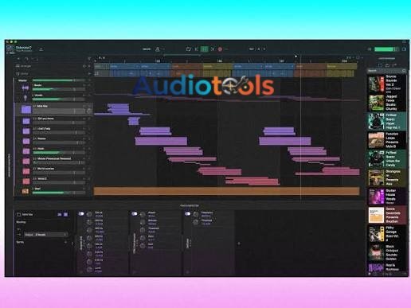
Task: Click the panel toggle icon at far top right
Action: [x=404, y=49]
